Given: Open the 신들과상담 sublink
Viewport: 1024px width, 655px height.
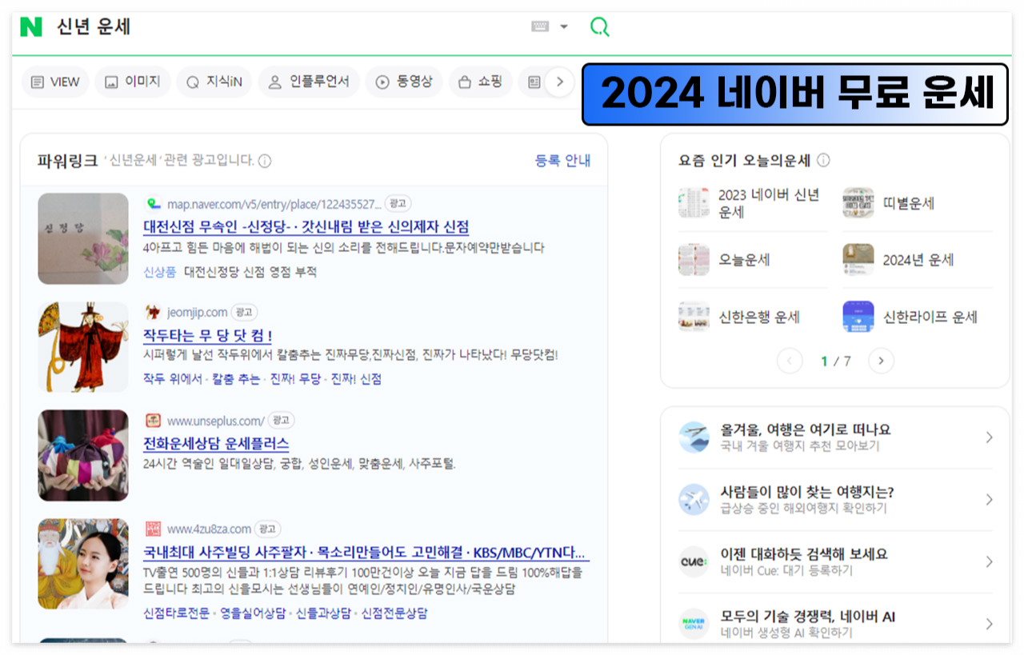Looking at the screenshot, I should (x=323, y=613).
